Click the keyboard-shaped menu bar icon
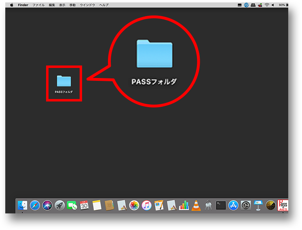 click(x=253, y=5)
